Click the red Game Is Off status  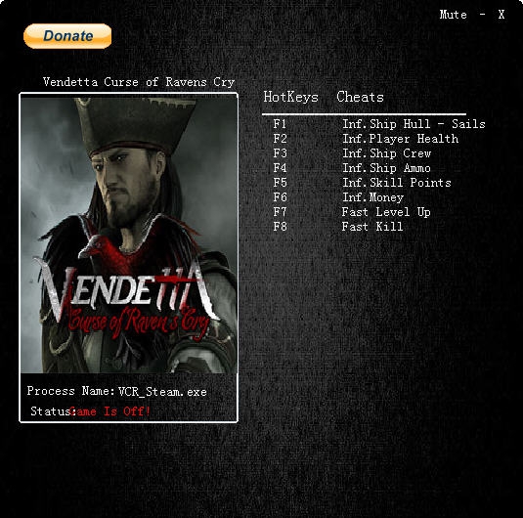110,411
